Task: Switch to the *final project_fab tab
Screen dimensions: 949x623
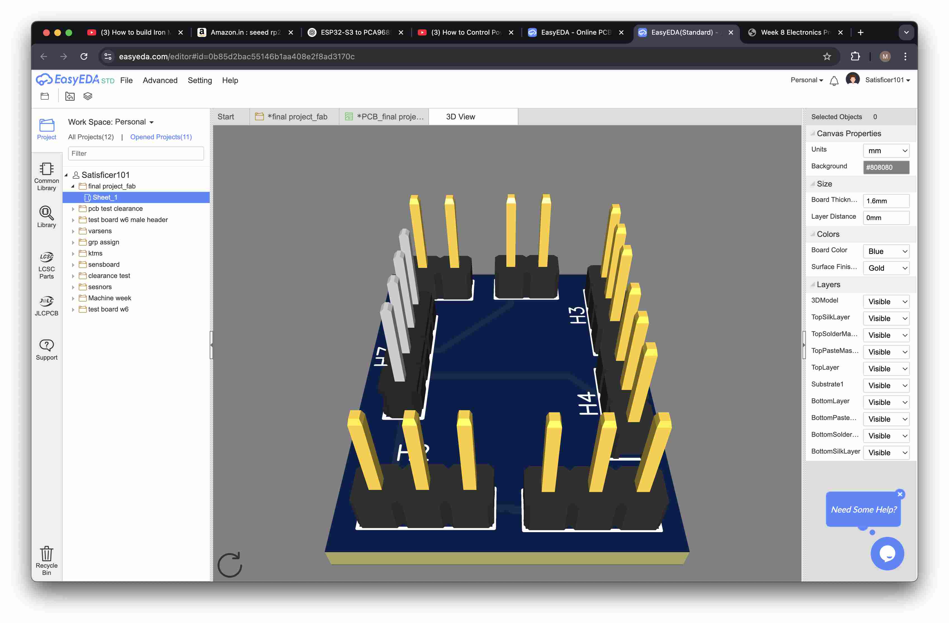Action: (x=294, y=117)
